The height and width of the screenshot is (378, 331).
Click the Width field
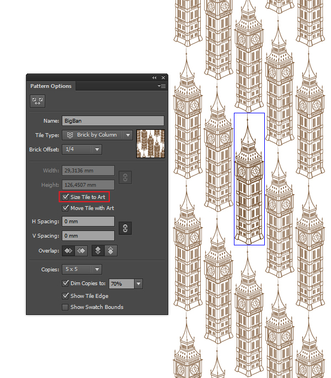[x=88, y=171]
